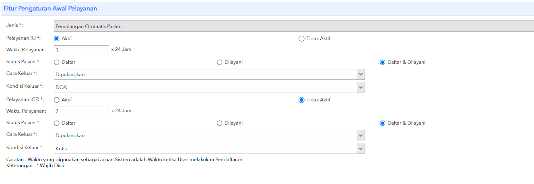
Task: Click Waktu Pelayanan field containing 1
Action: point(81,50)
